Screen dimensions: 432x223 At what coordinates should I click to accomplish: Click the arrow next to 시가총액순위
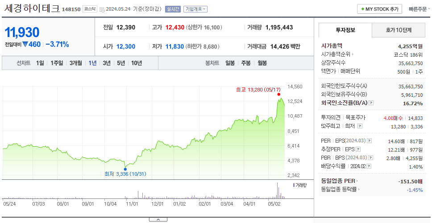pos(353,54)
